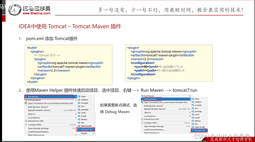255x142 pixels.
Task: Click gear icon beside 'site' in Debug Maven submenu
Action: point(193,124)
